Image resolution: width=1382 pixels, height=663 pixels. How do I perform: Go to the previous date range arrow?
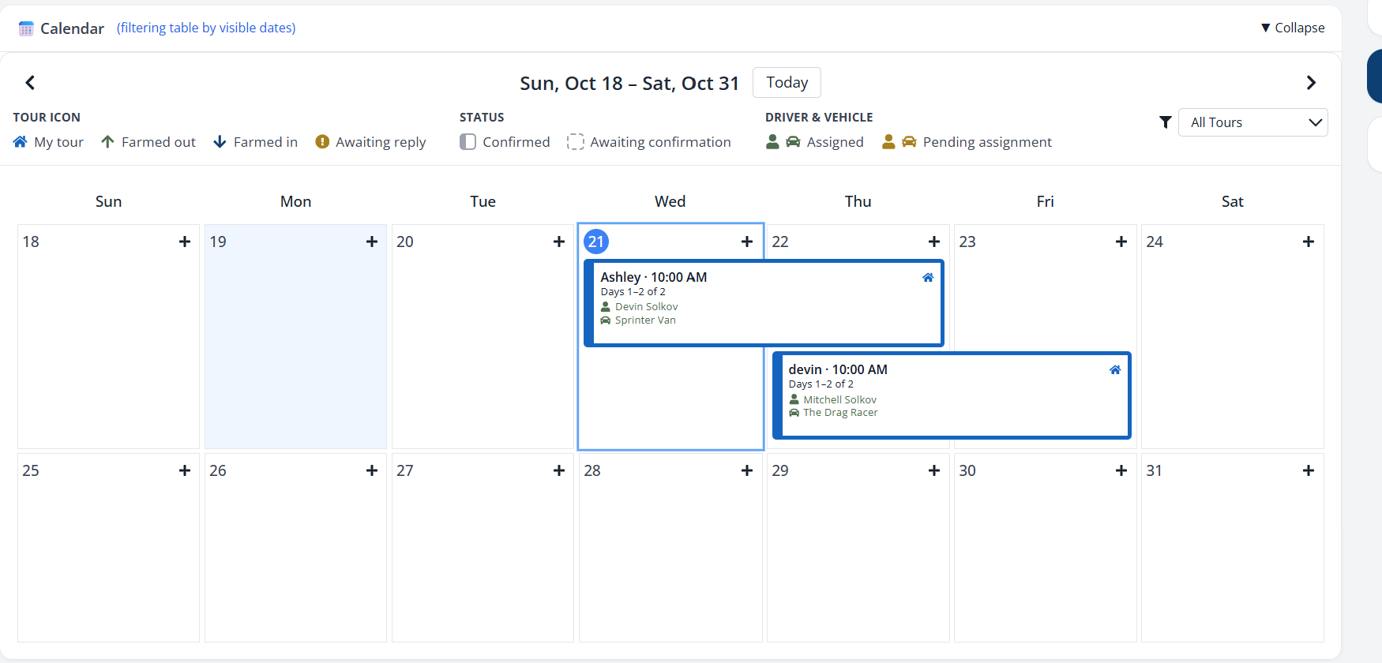pos(30,83)
